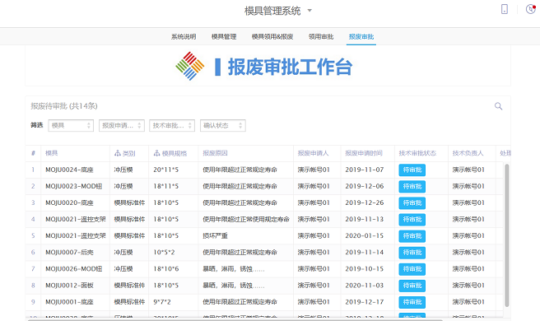
Task: Click the spec value 10*5*2
Action: [164, 253]
